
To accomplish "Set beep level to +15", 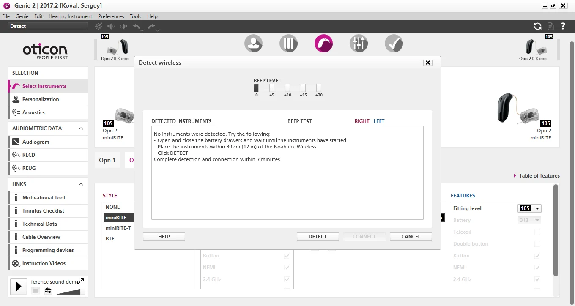I will coord(303,88).
